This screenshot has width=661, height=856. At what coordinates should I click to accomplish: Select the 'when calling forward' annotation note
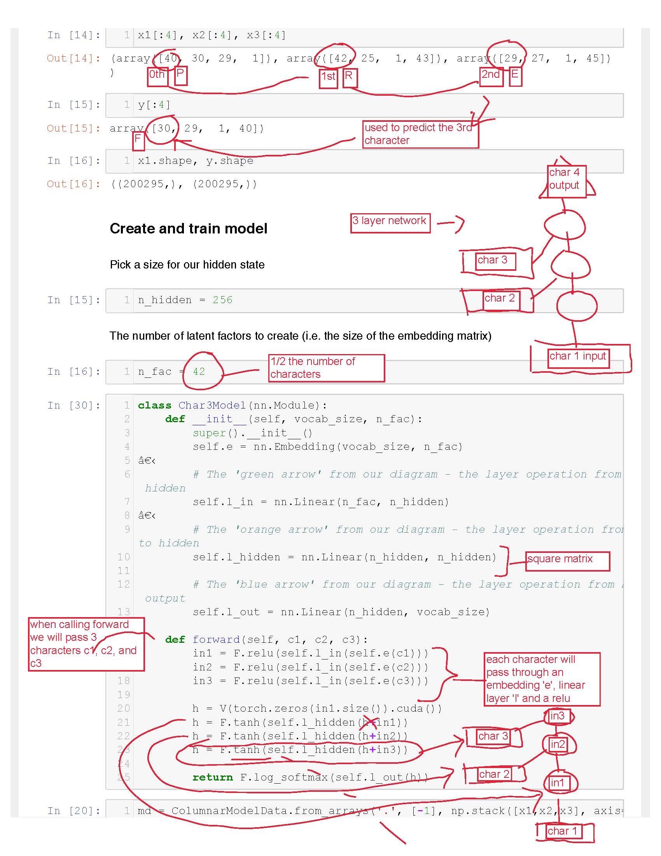point(86,644)
